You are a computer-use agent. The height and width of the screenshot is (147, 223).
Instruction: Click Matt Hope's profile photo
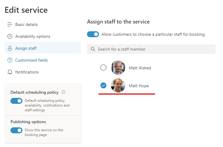tap(118, 86)
